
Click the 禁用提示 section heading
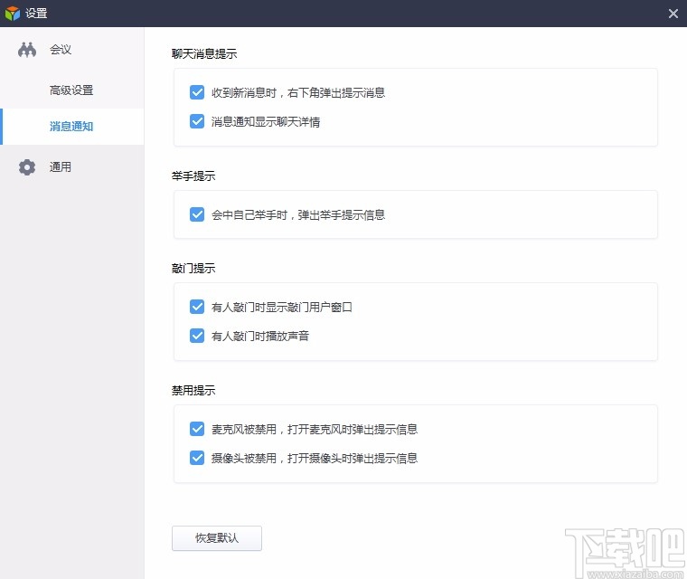(x=193, y=390)
